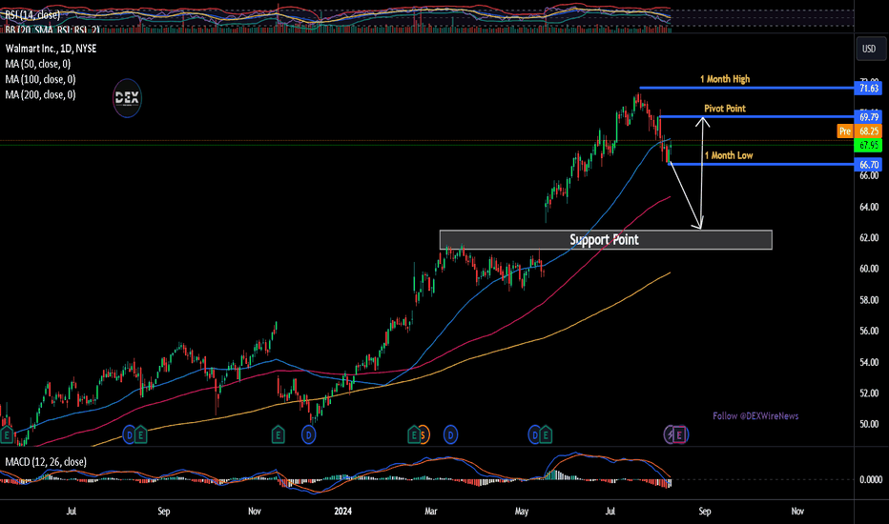This screenshot has width=889, height=524.
Task: Open the lone dividend D marker just before 2024
Action: (308, 435)
